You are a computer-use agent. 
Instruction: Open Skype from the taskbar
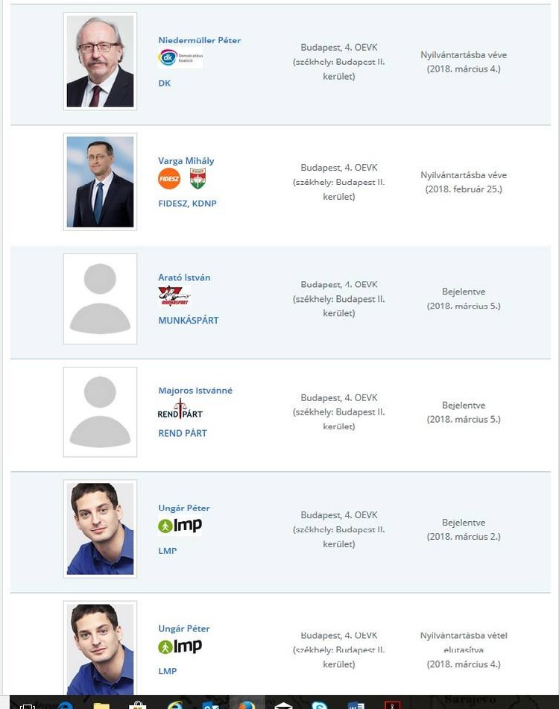click(x=320, y=705)
